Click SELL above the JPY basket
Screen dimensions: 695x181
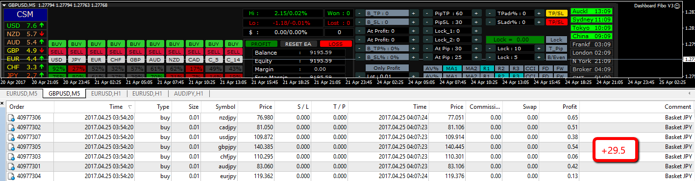click(76, 52)
